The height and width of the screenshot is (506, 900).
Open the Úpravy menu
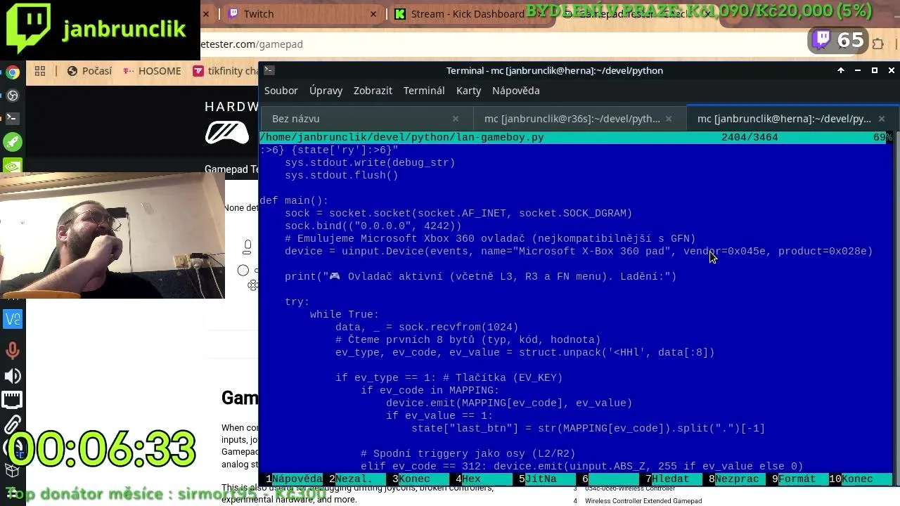[x=326, y=91]
